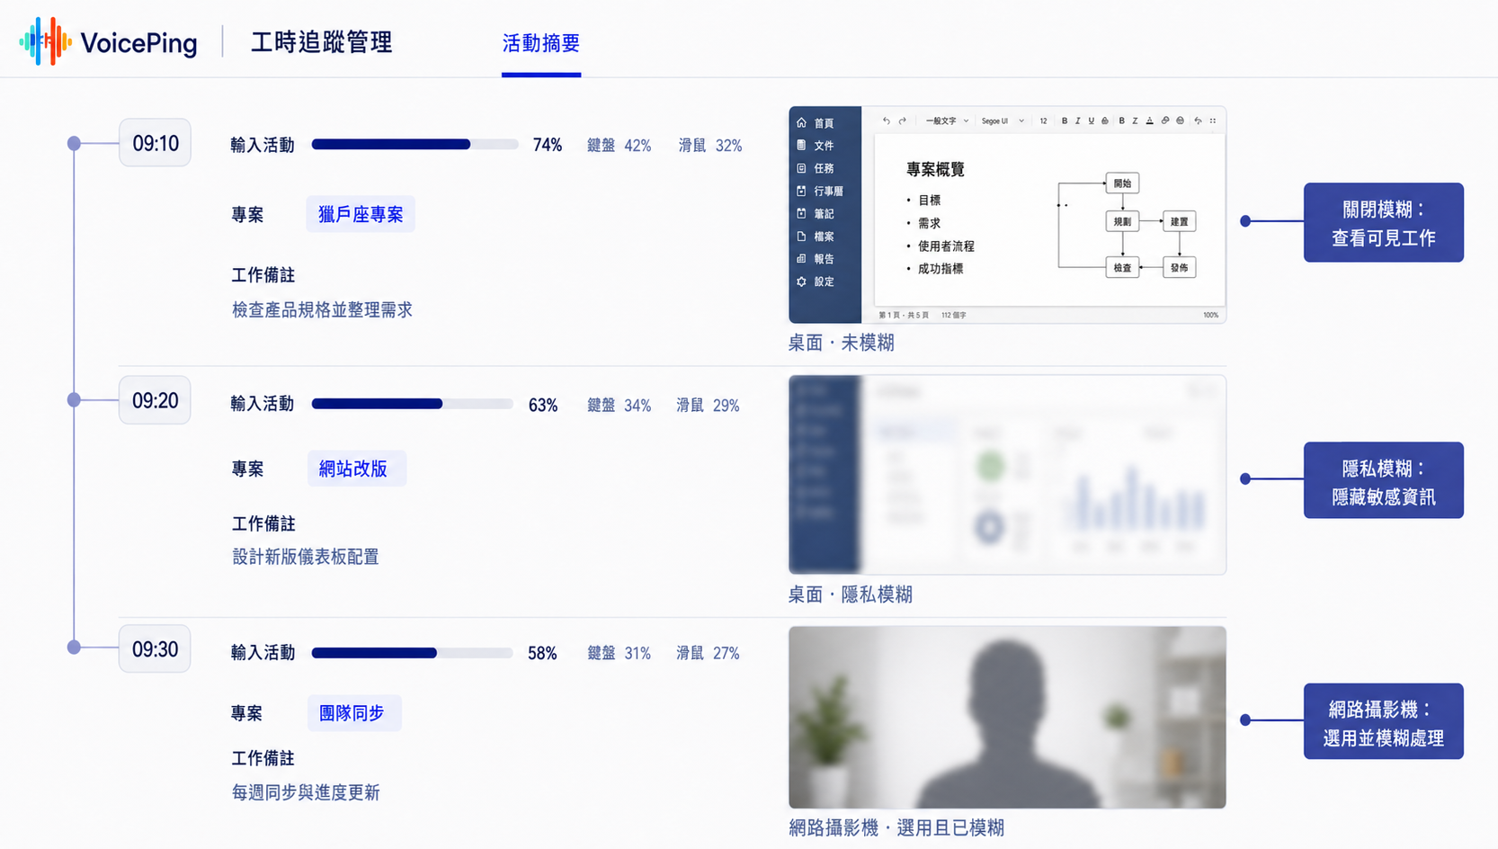Click the 關閉模糊：查看可見工作 callout
Image resolution: width=1498 pixels, height=849 pixels.
(x=1383, y=223)
